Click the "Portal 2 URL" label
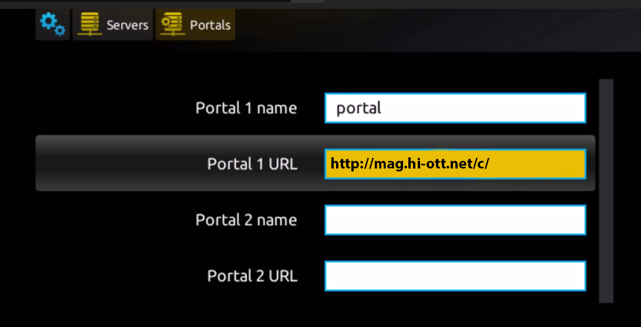Viewport: 641px width, 327px height. coord(252,276)
